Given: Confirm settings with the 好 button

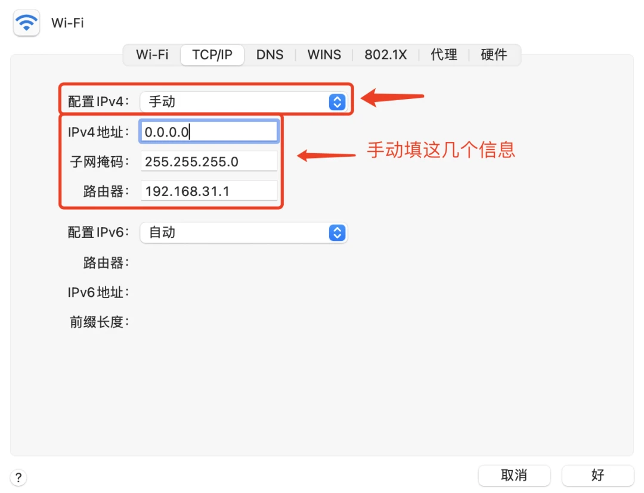Looking at the screenshot, I should tap(597, 475).
